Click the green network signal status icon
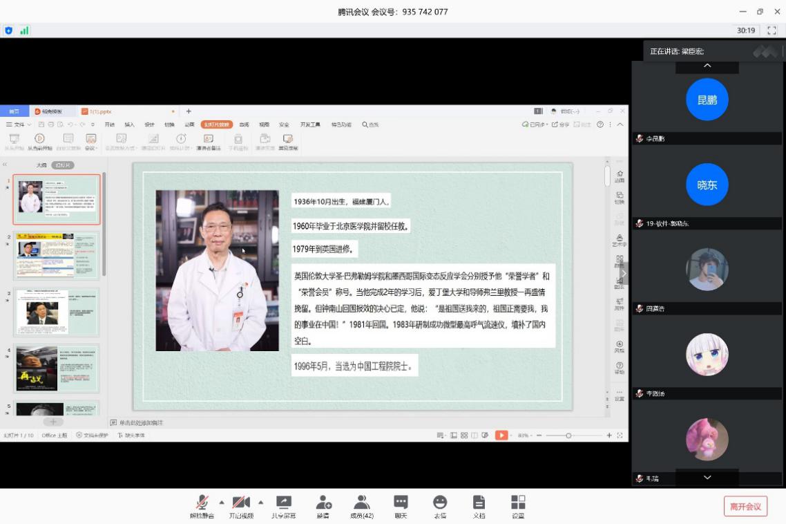Viewport: 786px width, 524px height. tap(24, 30)
